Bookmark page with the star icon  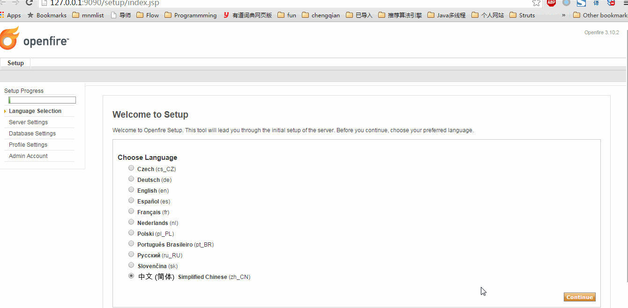[536, 3]
